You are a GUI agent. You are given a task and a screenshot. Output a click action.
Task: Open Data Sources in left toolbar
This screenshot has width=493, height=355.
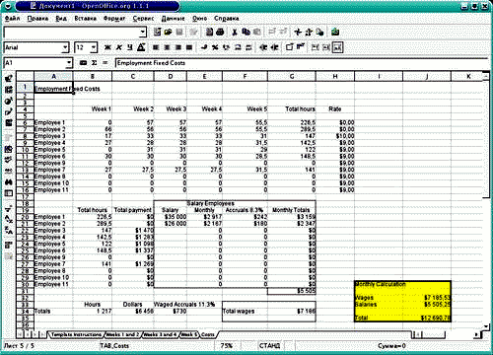[9, 193]
